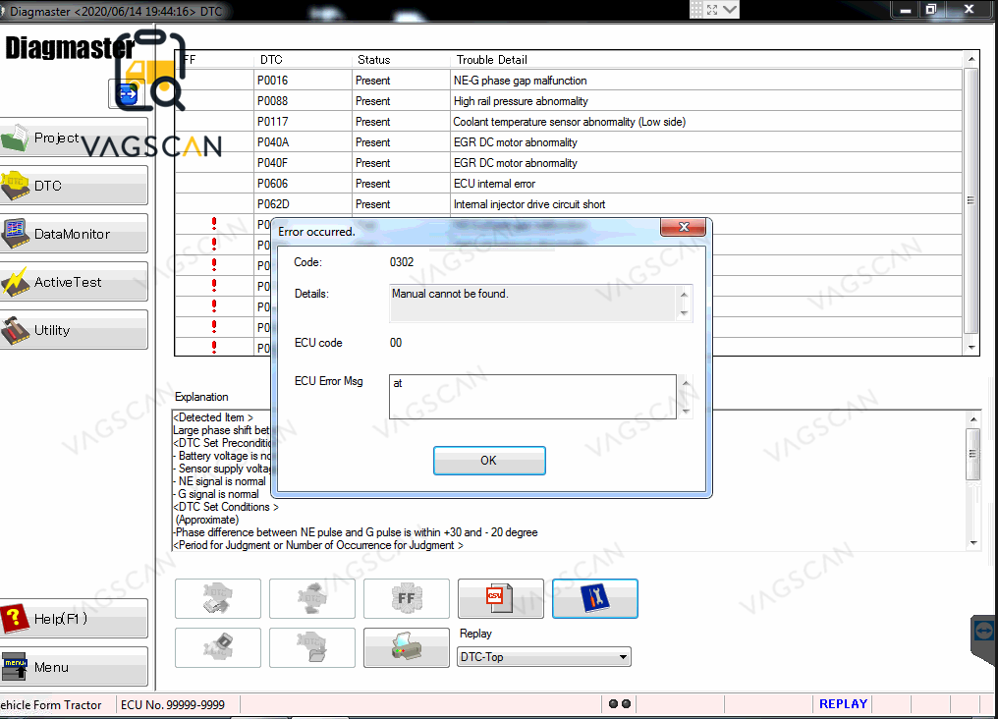Open the Project sidebar button
The width and height of the screenshot is (998, 719).
point(75,138)
